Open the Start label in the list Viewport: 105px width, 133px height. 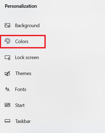pos(20,105)
